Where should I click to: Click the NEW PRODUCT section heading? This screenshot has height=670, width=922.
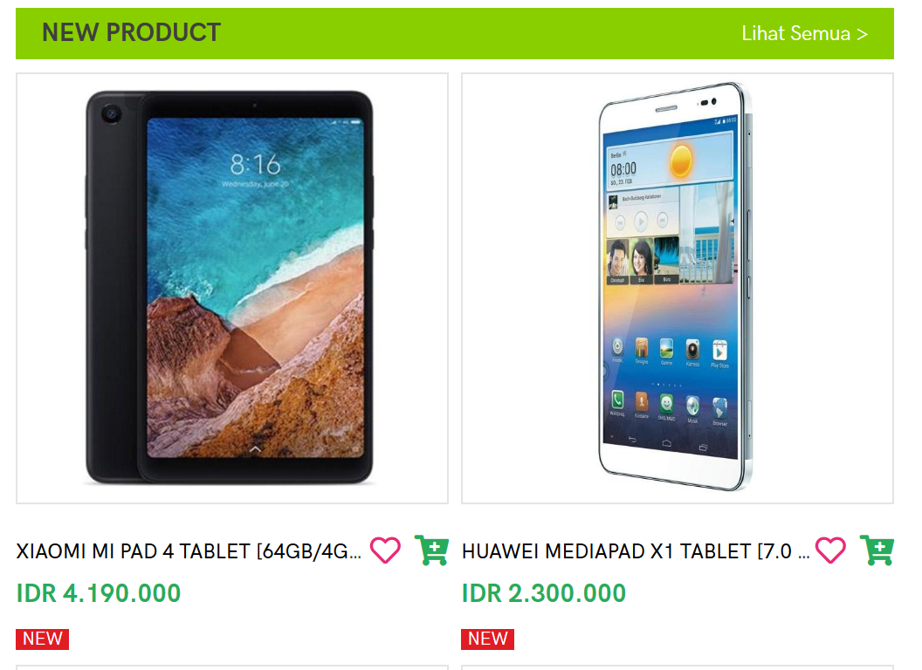[x=131, y=33]
